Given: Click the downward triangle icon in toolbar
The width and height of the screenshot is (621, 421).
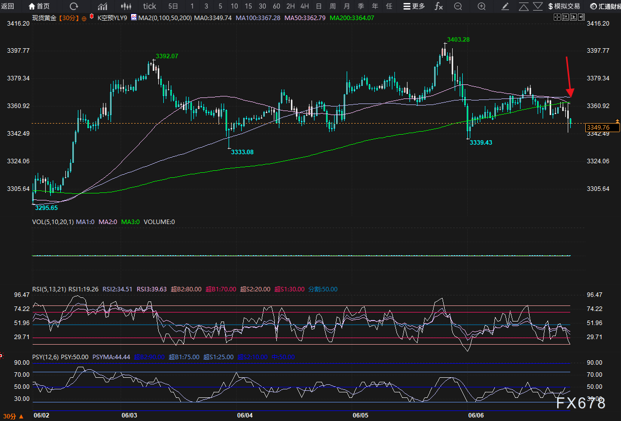Looking at the screenshot, I should 538,7.
